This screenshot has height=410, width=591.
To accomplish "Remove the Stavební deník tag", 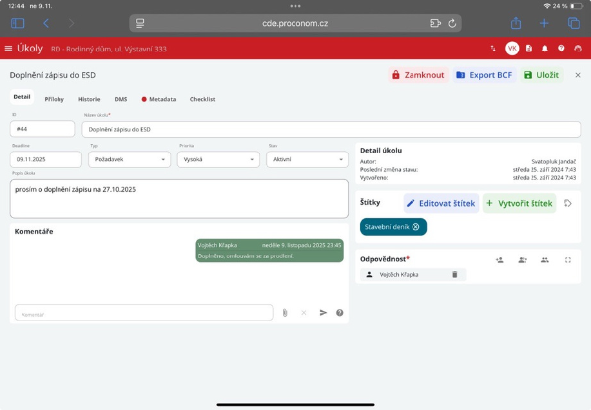I will (x=416, y=227).
